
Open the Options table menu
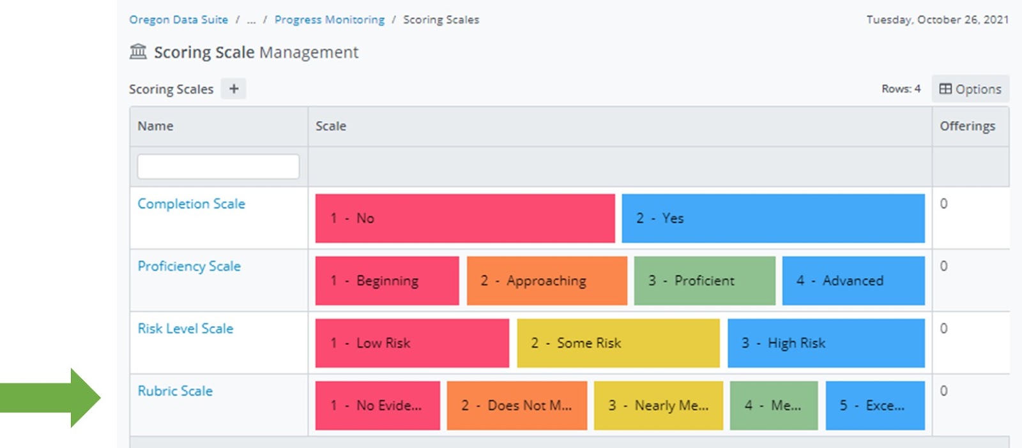click(x=970, y=89)
